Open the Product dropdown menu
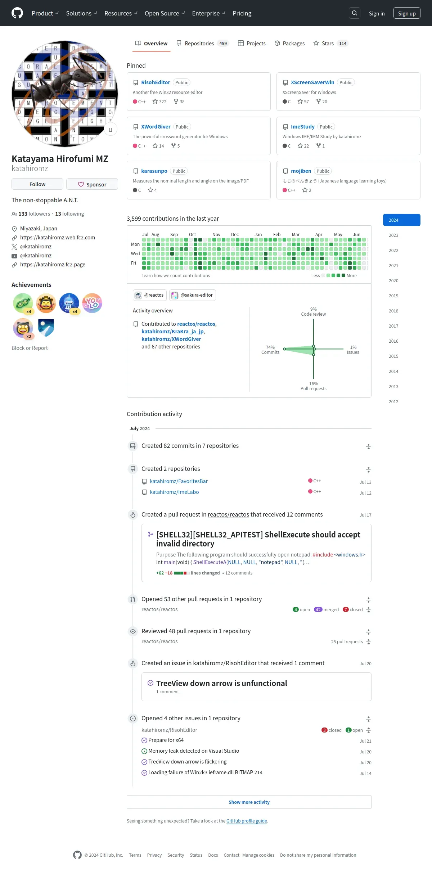The image size is (432, 874). click(45, 13)
